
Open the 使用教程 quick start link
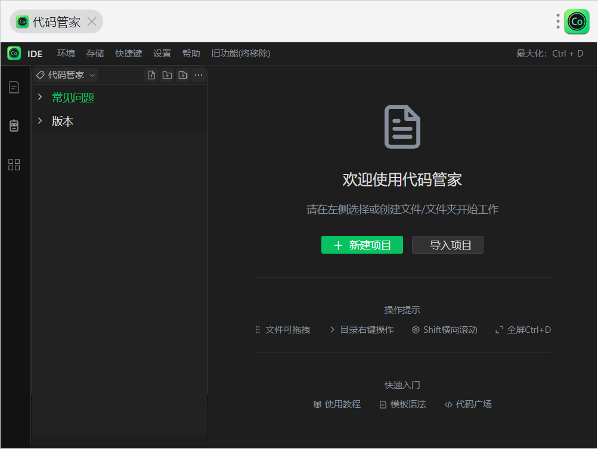[337, 404]
